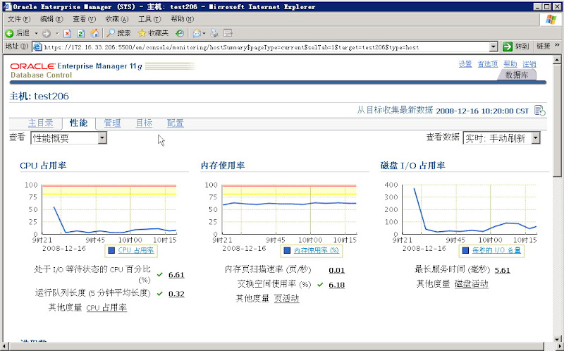This screenshot has height=351, width=564.
Task: Click the blue CPU 占用率 legend square
Action: pyautogui.click(x=111, y=250)
